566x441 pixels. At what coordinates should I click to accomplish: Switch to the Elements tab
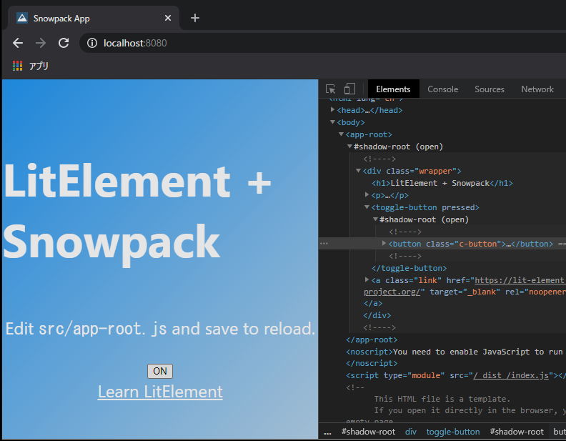[393, 89]
